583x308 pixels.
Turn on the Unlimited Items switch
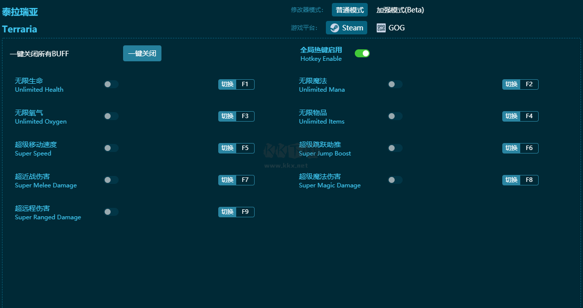[x=395, y=117]
